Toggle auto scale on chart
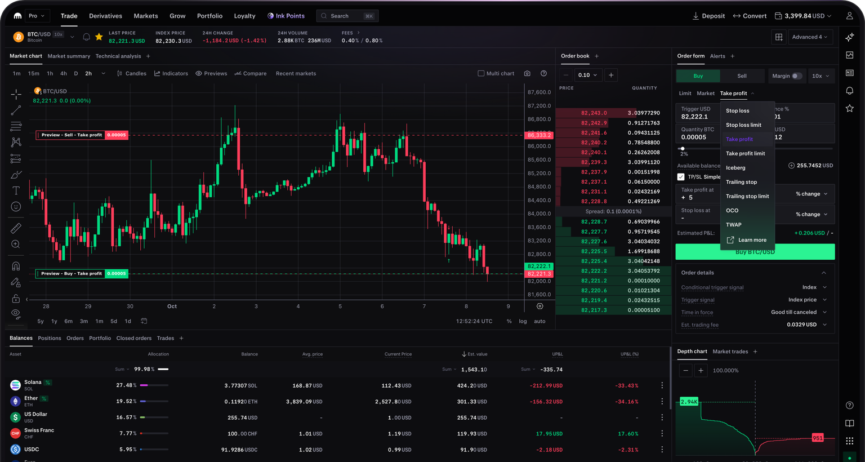Image resolution: width=865 pixels, height=462 pixels. click(x=539, y=321)
